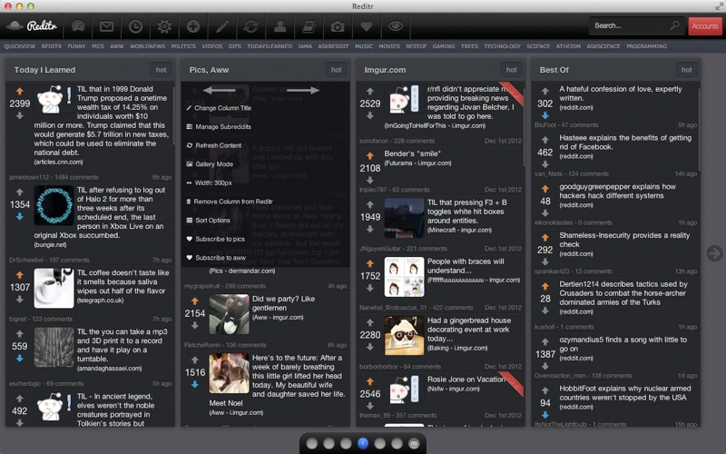Click the search magnifier icon
Screen dimensions: 726x454
click(674, 25)
